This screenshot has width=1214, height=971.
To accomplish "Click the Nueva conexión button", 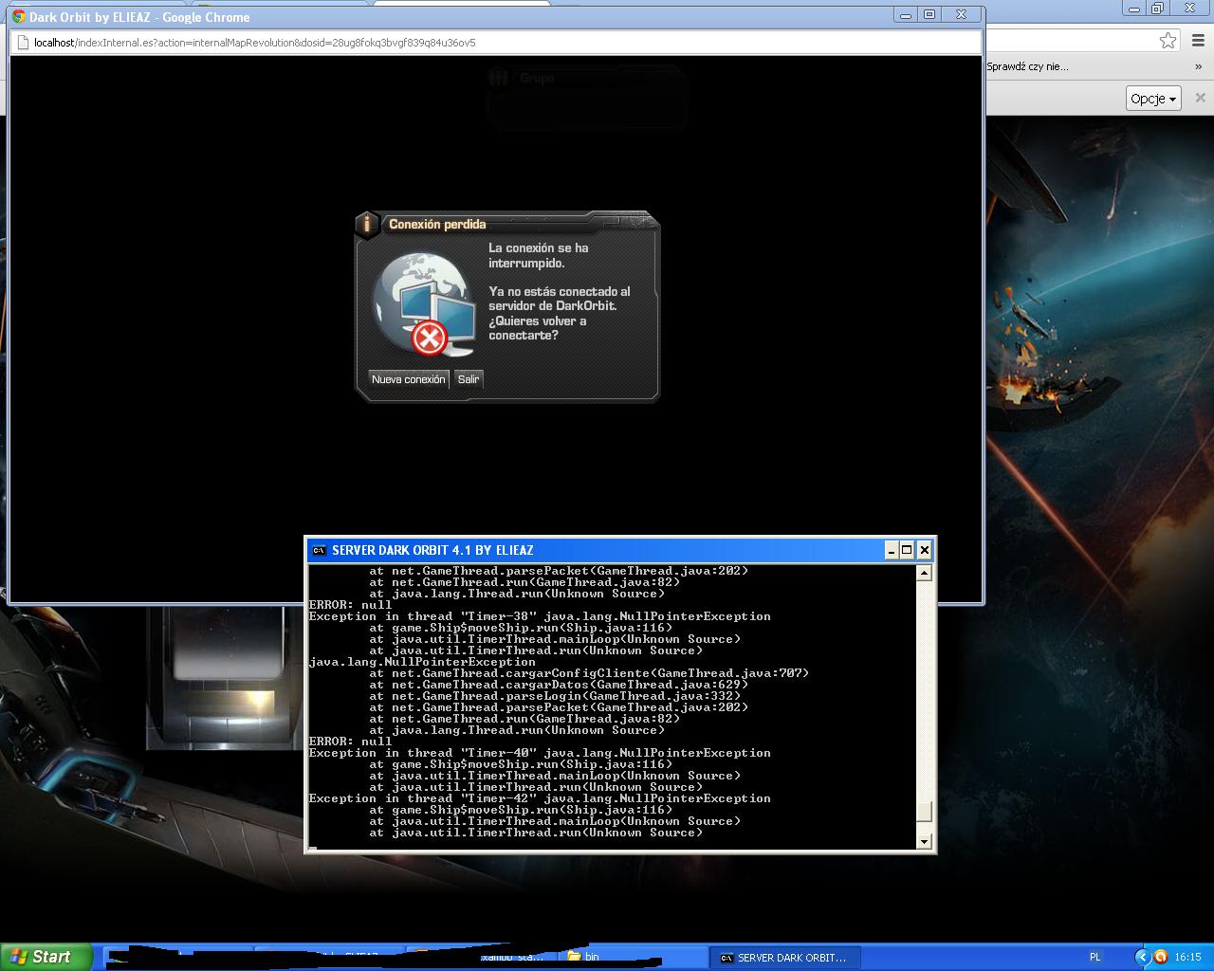I will 409,379.
